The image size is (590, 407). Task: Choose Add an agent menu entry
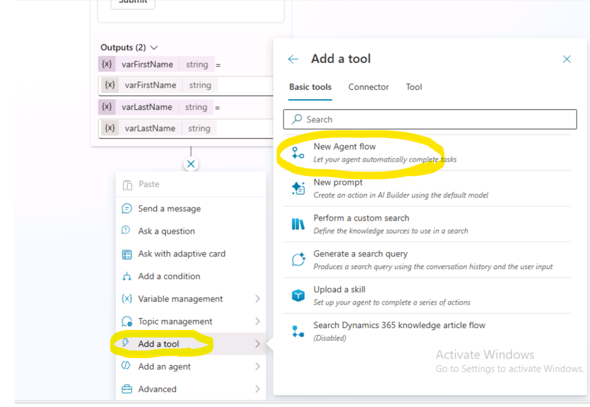coord(164,366)
